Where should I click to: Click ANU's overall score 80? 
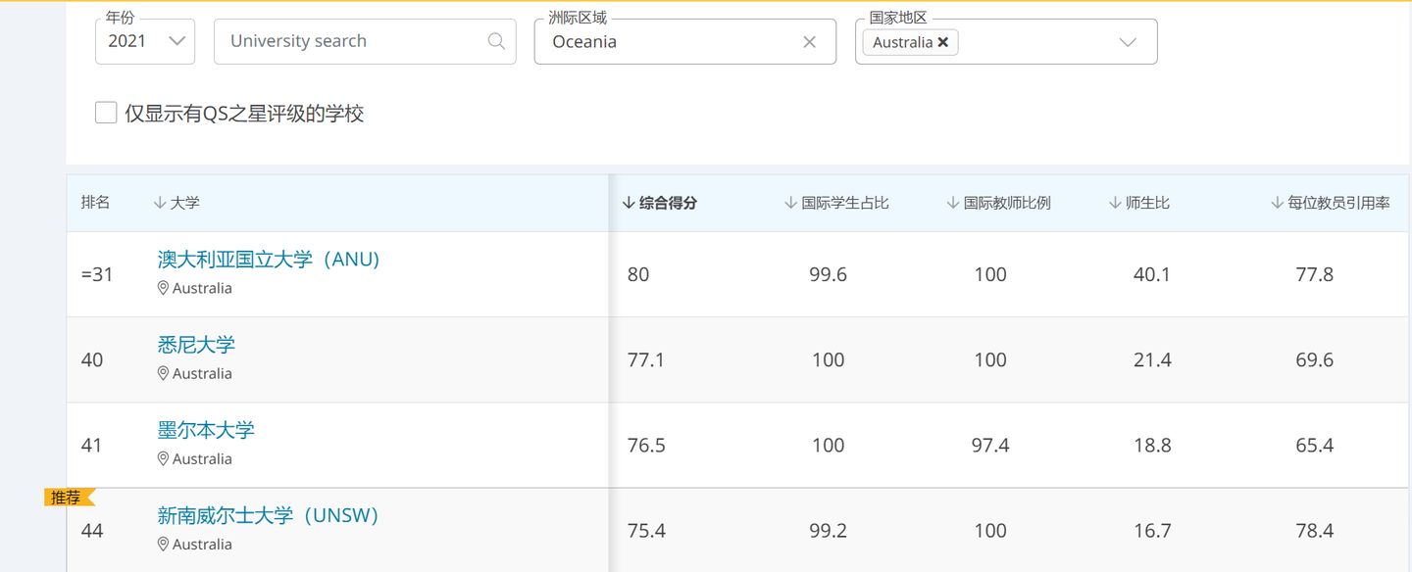click(x=638, y=275)
